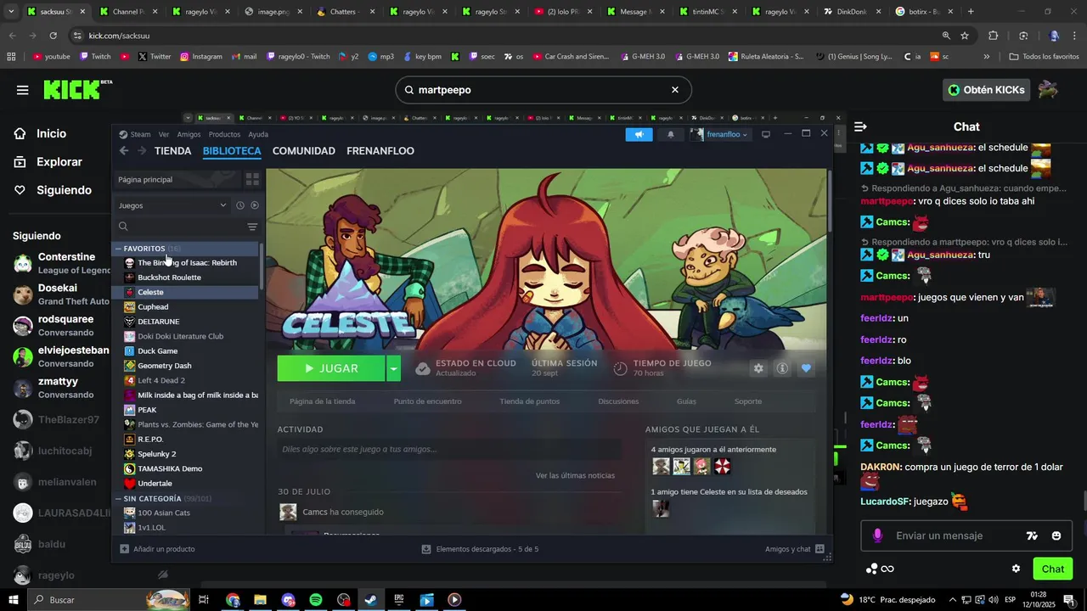Clear the Kick search box
This screenshot has width=1087, height=611.
pos(675,90)
